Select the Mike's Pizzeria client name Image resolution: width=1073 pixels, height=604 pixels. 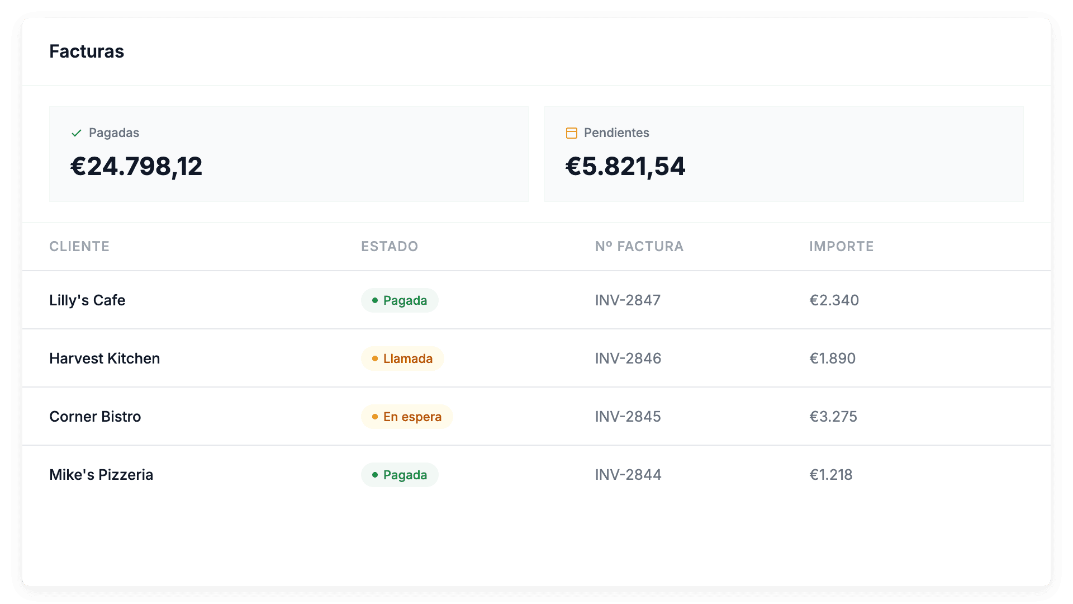click(x=101, y=475)
